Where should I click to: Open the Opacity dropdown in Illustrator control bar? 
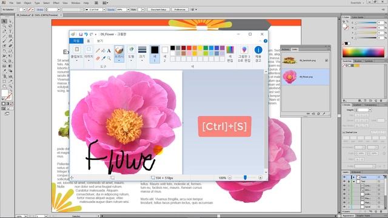pos(128,10)
